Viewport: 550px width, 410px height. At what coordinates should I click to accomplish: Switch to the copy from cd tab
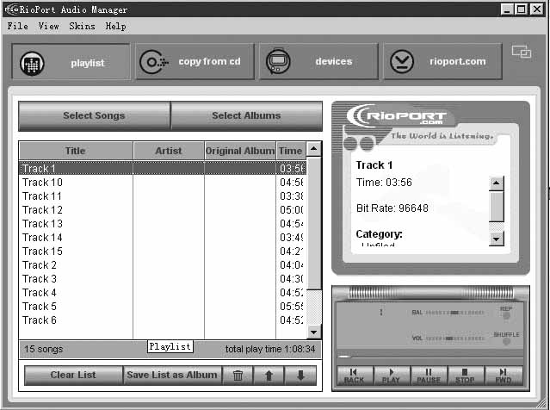coord(195,62)
